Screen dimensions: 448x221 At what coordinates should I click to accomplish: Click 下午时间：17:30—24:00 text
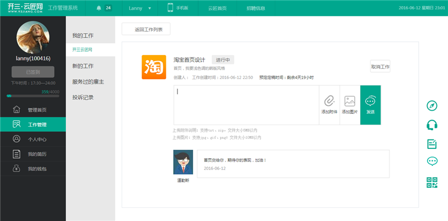[x=33, y=83]
